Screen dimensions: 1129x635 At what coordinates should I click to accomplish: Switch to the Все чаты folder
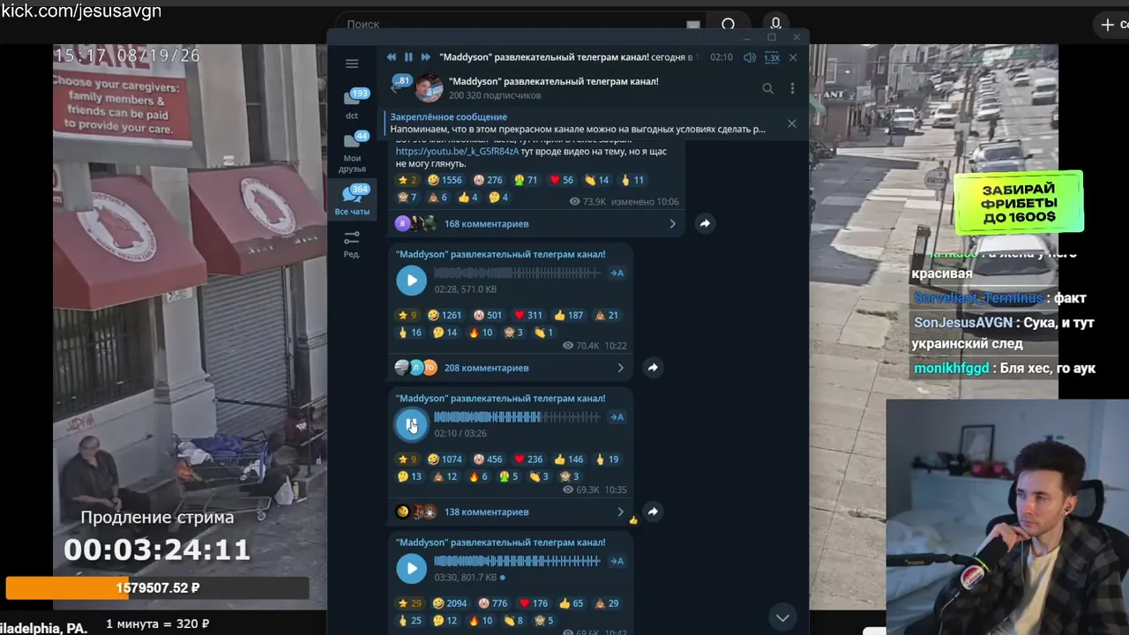coord(352,200)
